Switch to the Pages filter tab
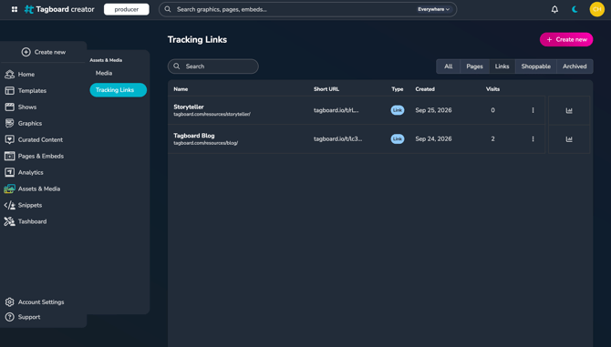Viewport: 611px width, 347px height. (474, 66)
